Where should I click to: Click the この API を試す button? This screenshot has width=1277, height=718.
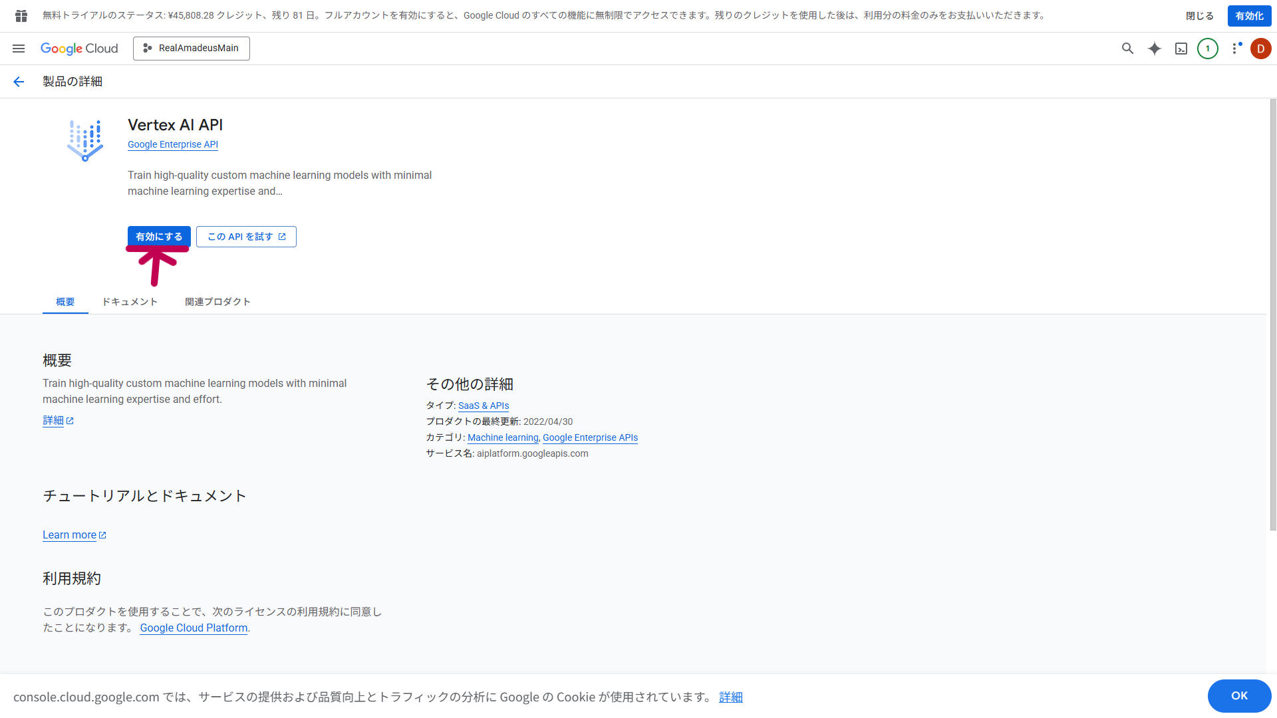point(246,237)
